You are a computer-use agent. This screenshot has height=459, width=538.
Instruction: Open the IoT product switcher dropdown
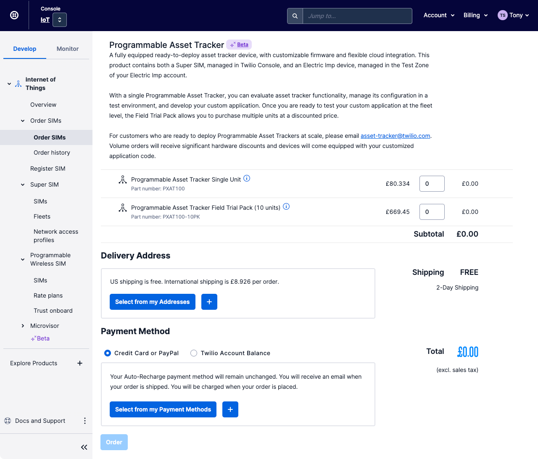60,20
